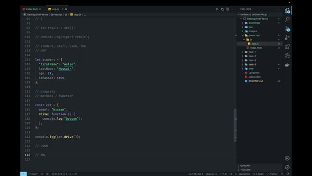Click javascript in the breadcrumb
The height and width of the screenshot is (176, 312).
(x=57, y=15)
